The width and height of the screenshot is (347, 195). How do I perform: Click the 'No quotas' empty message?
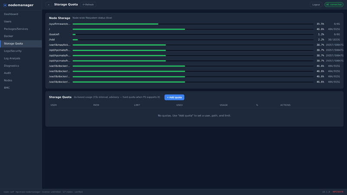tap(194, 116)
